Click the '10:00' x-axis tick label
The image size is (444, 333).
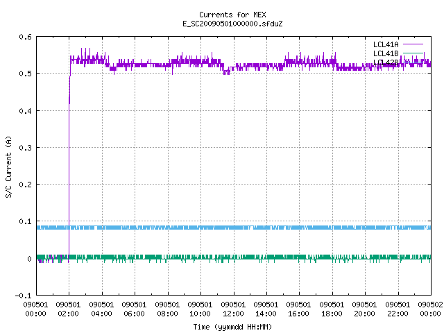click(200, 314)
